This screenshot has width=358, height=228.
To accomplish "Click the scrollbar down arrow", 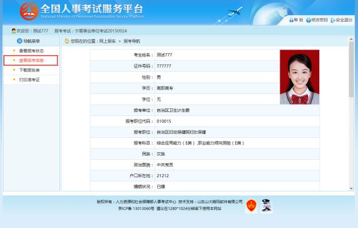I will pos(351,189).
